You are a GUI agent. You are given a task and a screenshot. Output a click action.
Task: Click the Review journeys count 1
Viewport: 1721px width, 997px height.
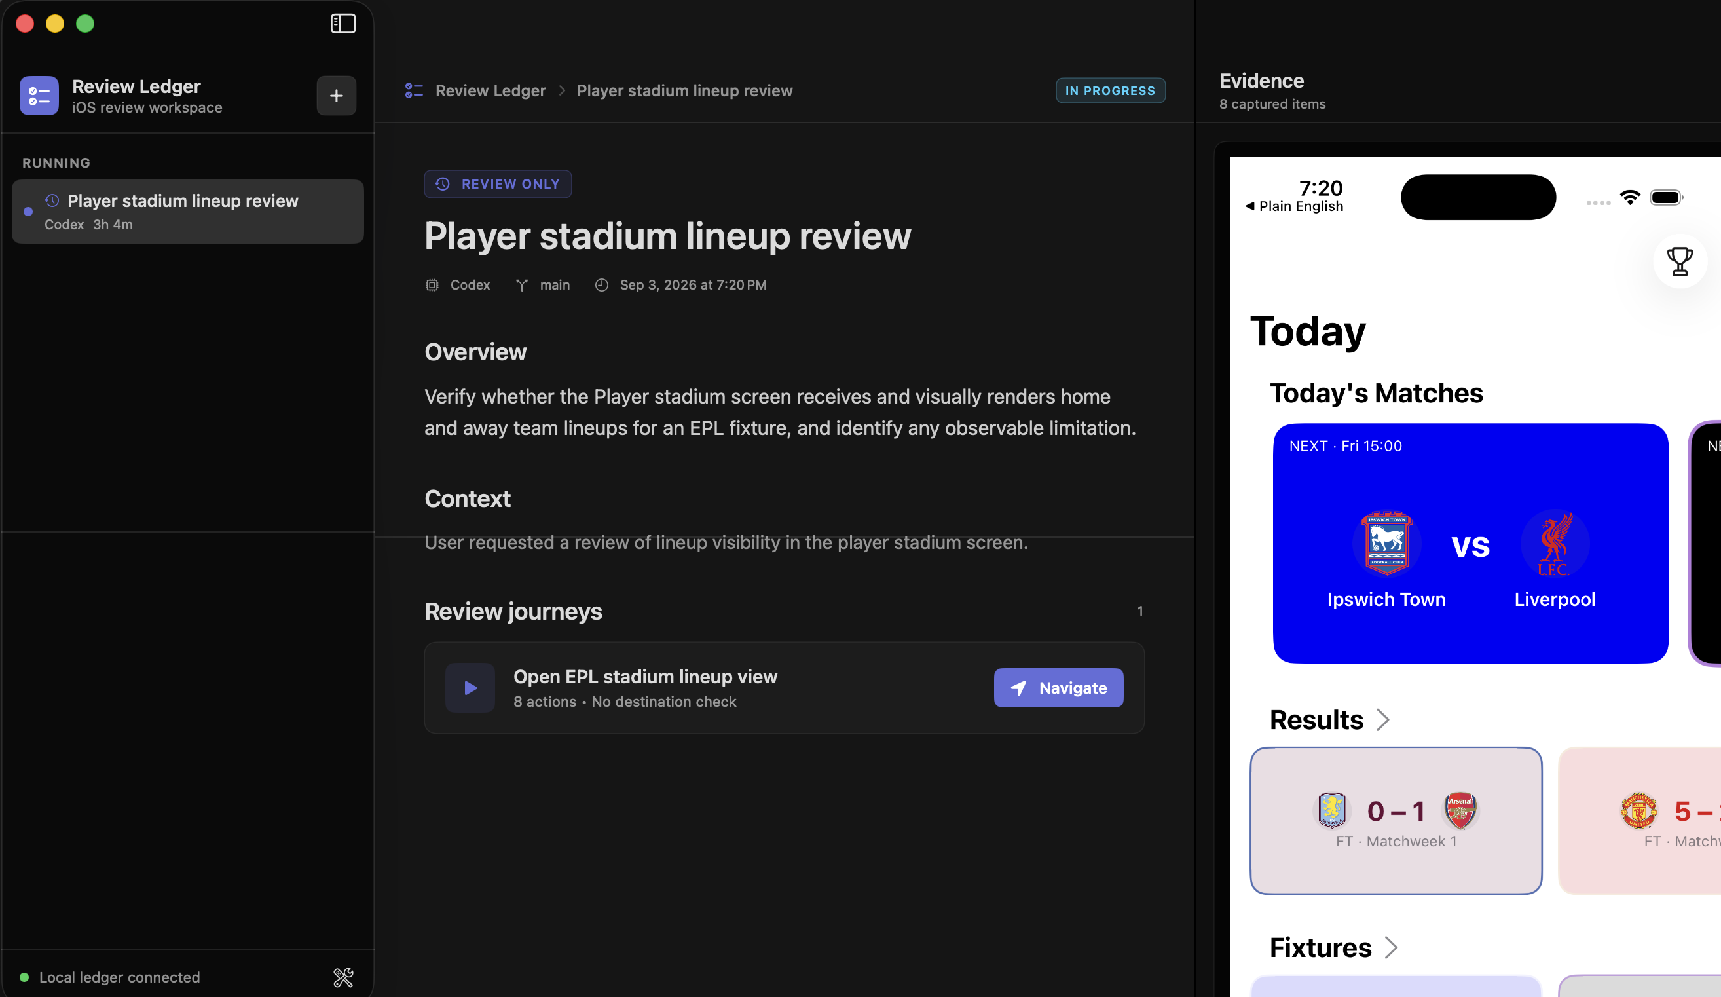(1140, 612)
